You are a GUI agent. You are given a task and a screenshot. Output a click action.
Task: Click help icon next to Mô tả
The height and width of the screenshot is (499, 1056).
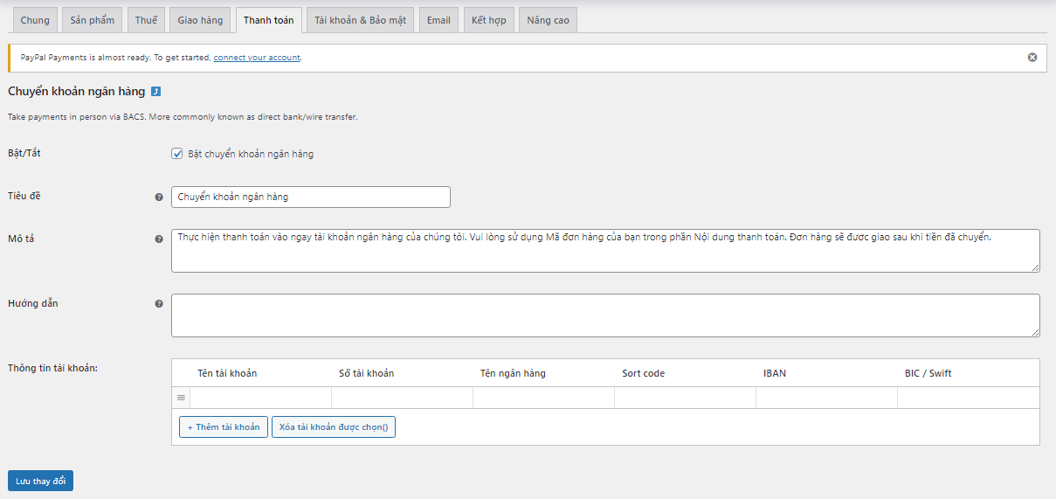tap(159, 239)
